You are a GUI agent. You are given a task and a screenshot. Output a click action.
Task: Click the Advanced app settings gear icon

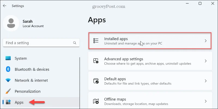[96, 61]
